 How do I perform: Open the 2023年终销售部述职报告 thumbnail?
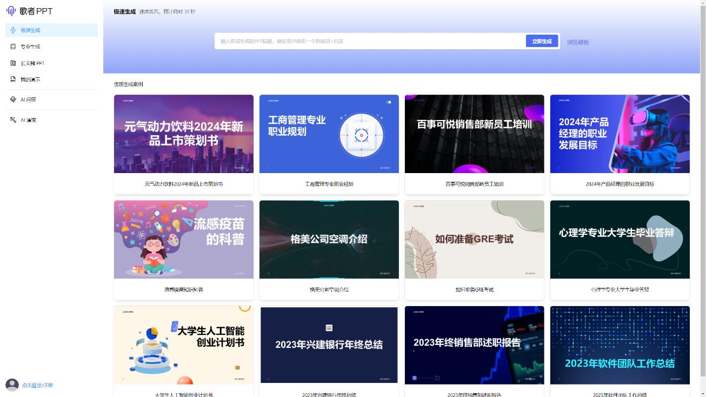475,345
